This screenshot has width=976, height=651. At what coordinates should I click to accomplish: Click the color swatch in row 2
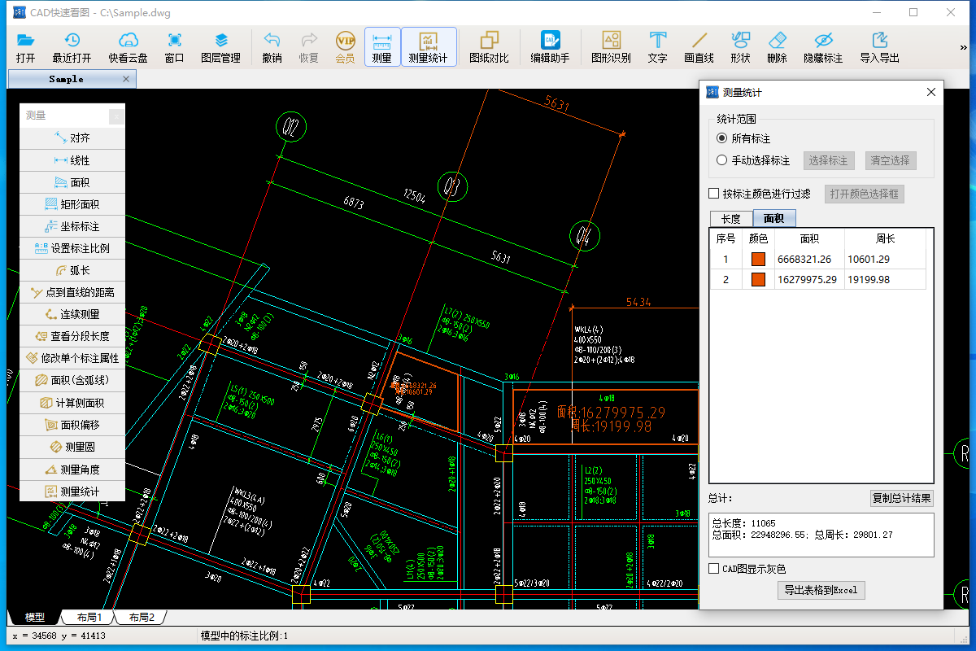click(x=758, y=279)
